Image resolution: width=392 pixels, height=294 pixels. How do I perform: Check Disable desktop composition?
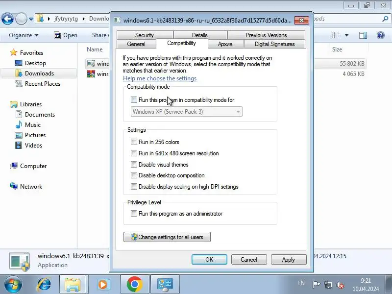[x=134, y=175]
